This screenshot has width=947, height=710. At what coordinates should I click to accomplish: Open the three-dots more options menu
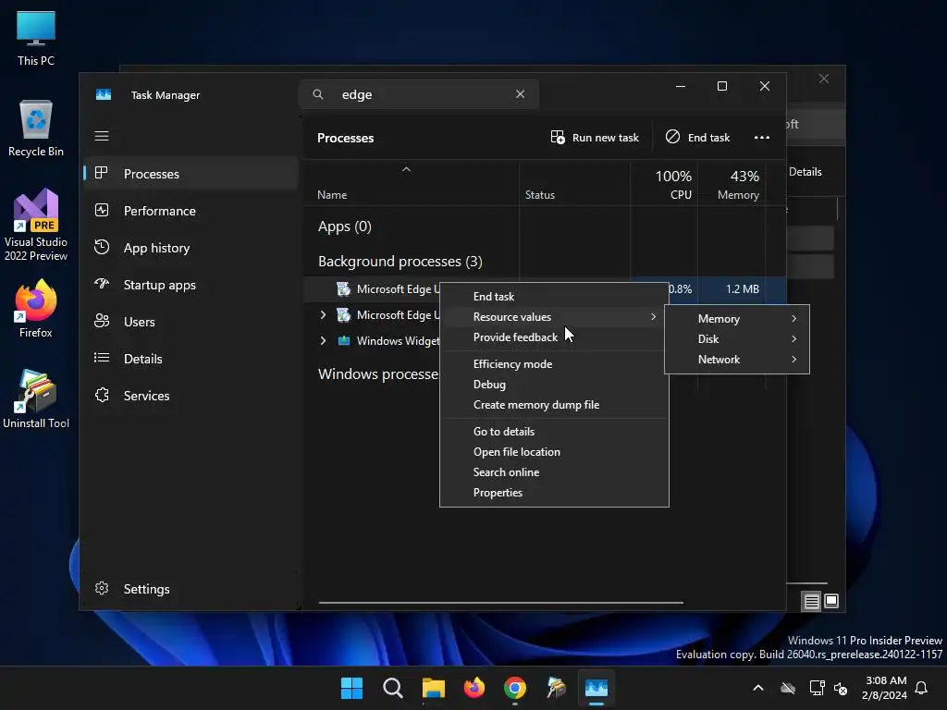coord(762,138)
